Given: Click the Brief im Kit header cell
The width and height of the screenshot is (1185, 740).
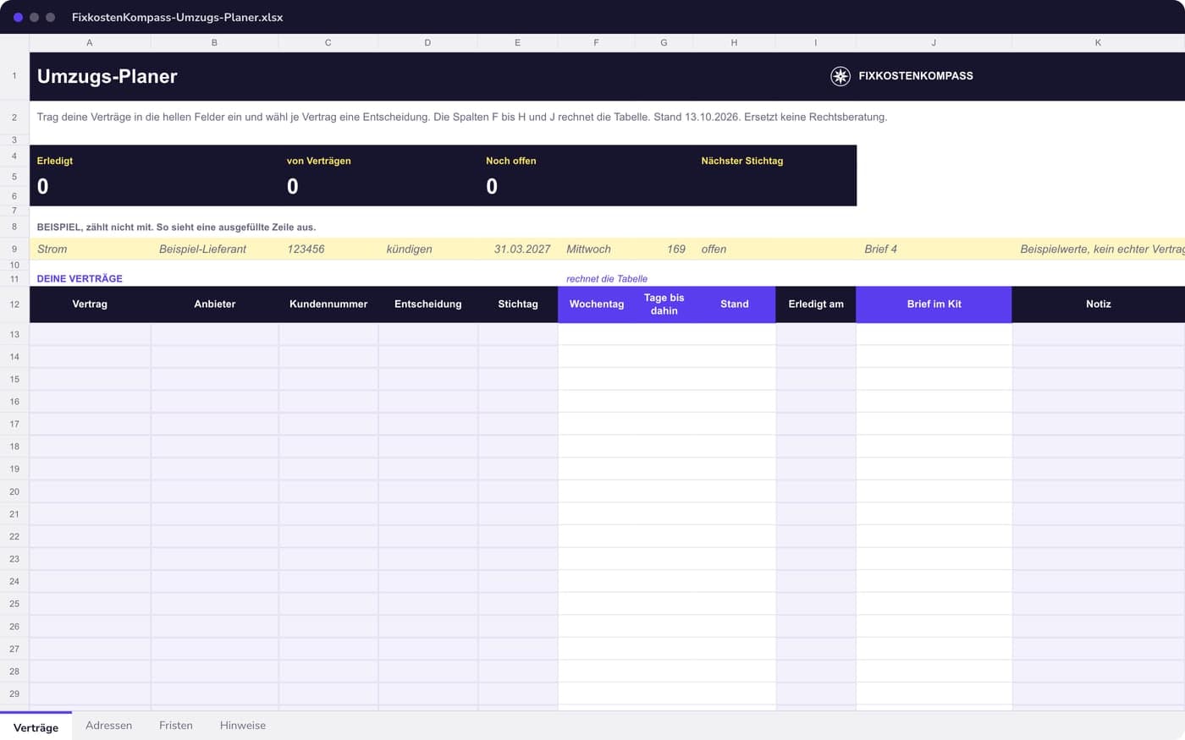Looking at the screenshot, I should coord(934,304).
